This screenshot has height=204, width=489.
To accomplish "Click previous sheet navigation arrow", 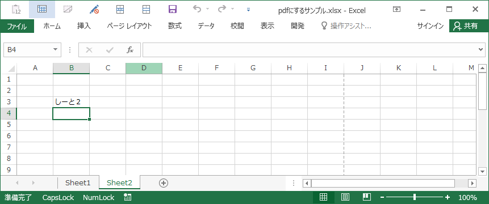I will (17, 183).
